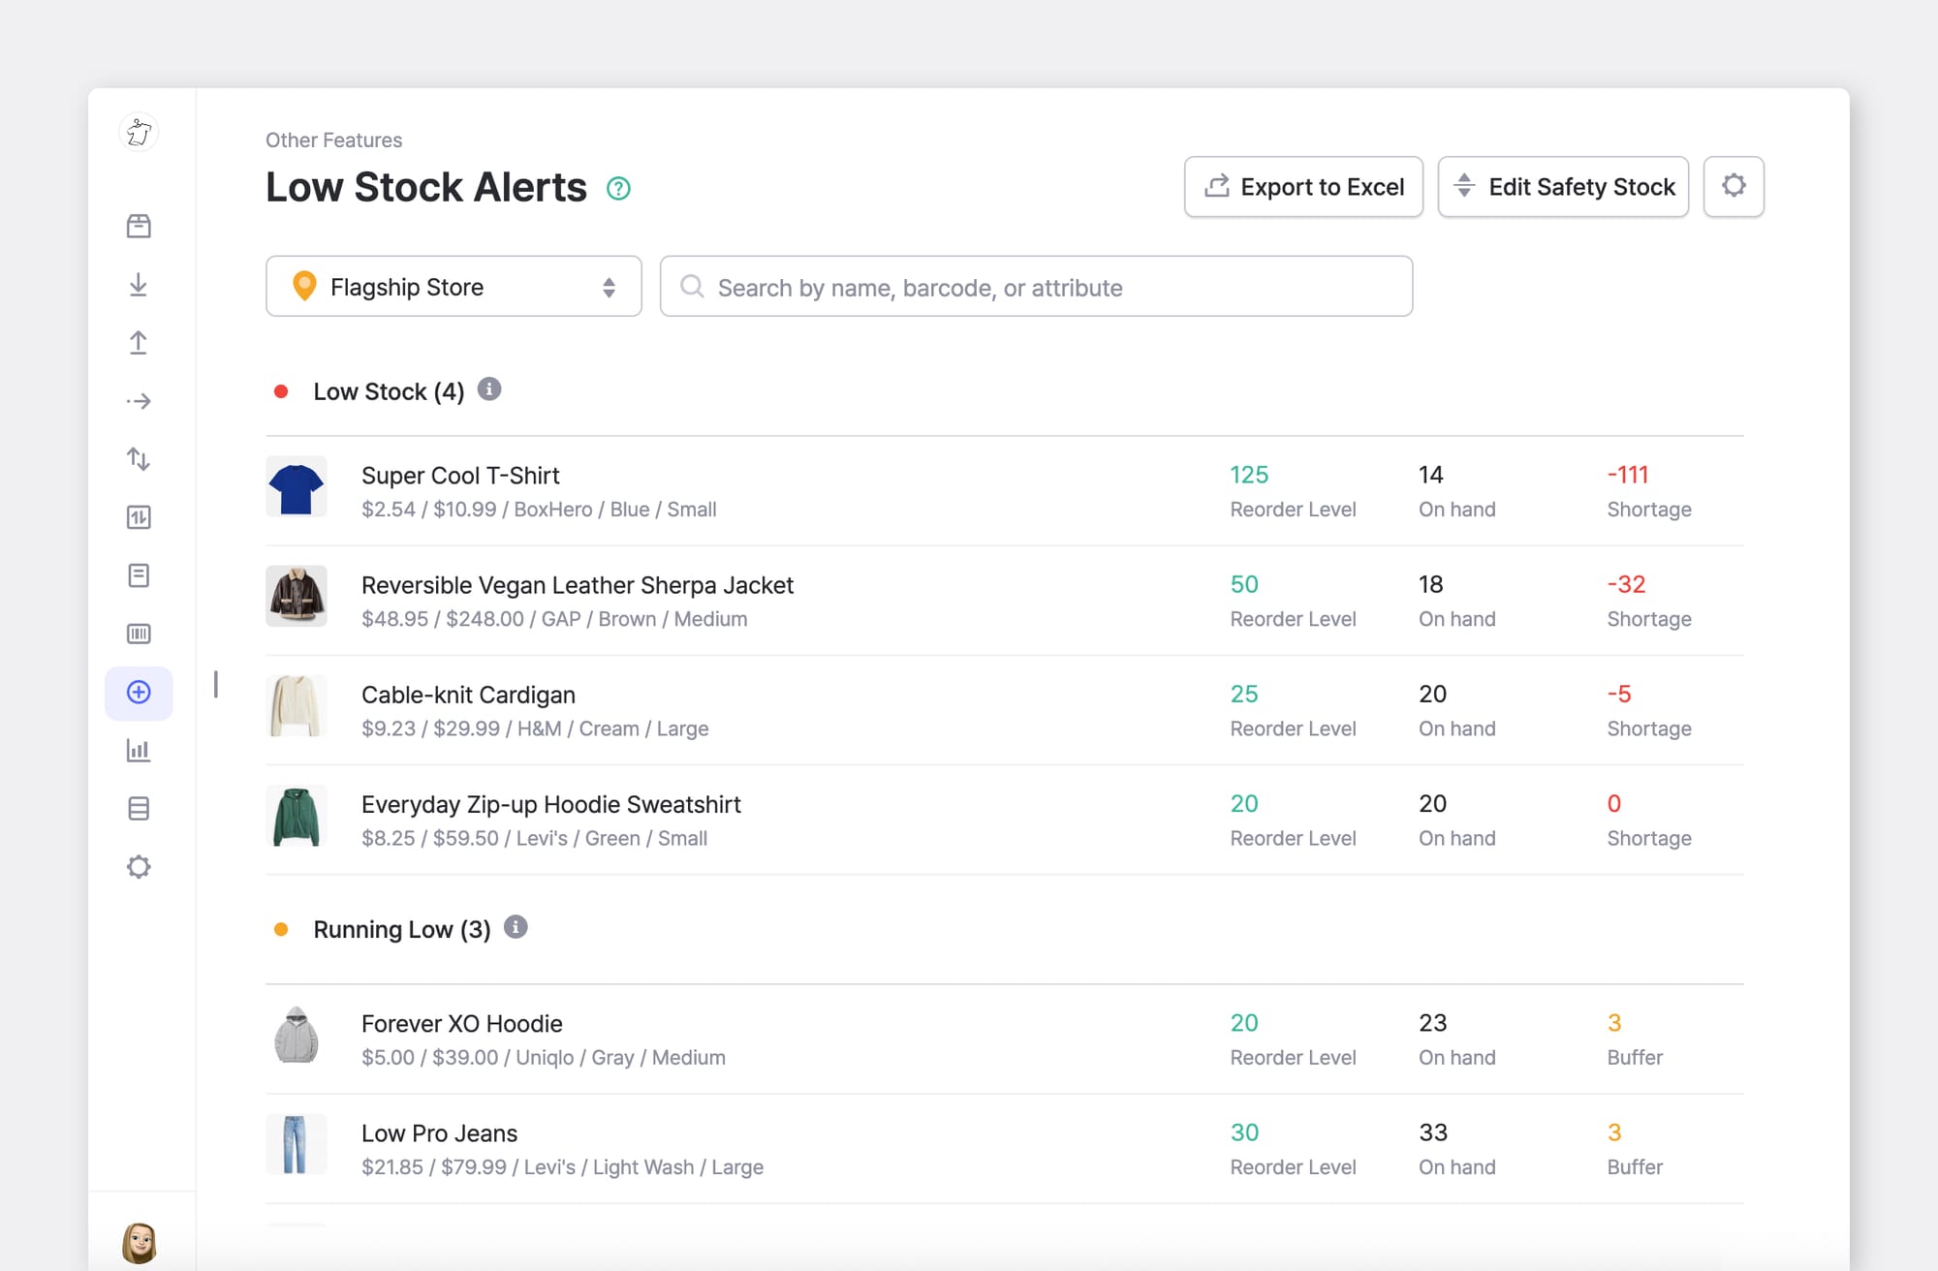Click the Low Stock (4) section heading
The width and height of the screenshot is (1938, 1271).
coord(389,391)
